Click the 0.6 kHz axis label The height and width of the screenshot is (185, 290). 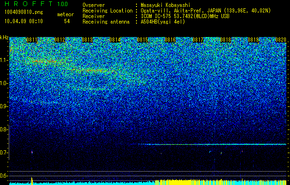click(x=3, y=176)
